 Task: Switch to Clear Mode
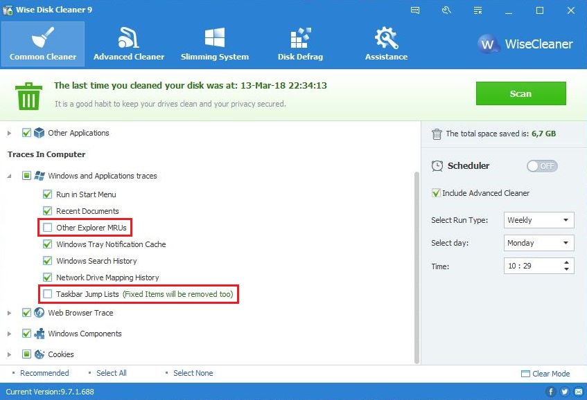click(545, 374)
